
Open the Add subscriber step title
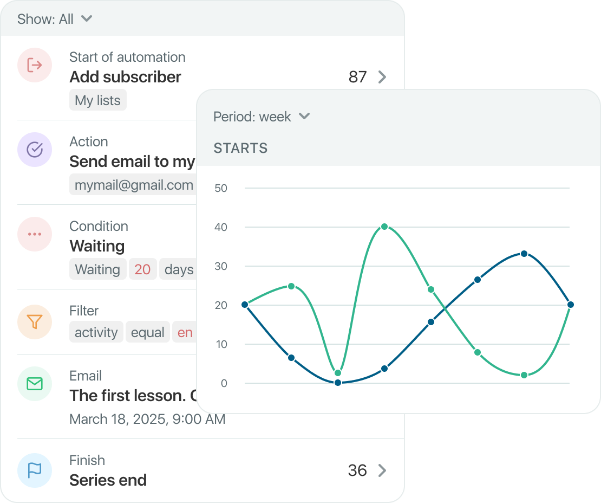tap(126, 77)
